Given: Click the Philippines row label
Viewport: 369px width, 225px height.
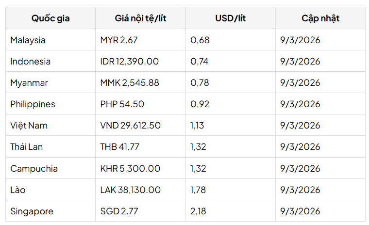Looking at the screenshot, I should (x=33, y=104).
